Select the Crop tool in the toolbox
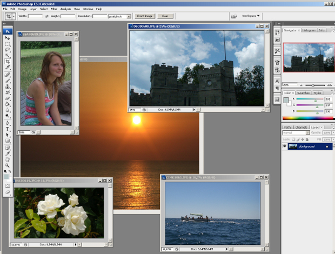 tap(8, 62)
